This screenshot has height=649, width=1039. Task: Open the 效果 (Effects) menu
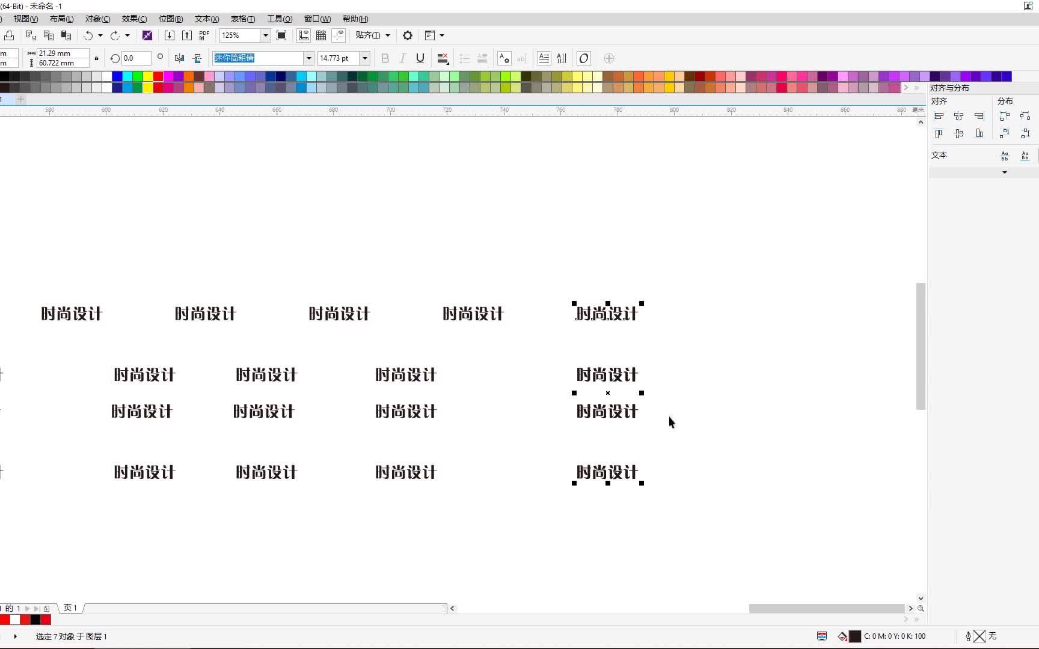click(134, 19)
